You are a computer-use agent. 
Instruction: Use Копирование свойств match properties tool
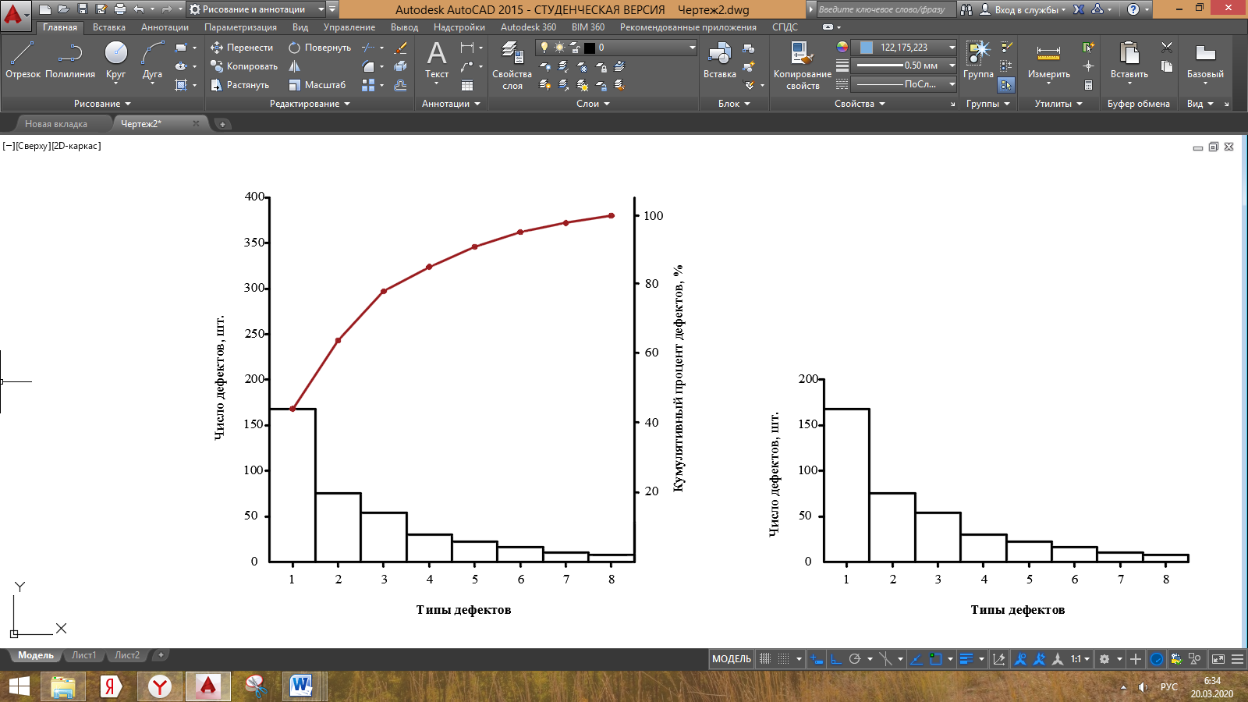[x=802, y=65]
